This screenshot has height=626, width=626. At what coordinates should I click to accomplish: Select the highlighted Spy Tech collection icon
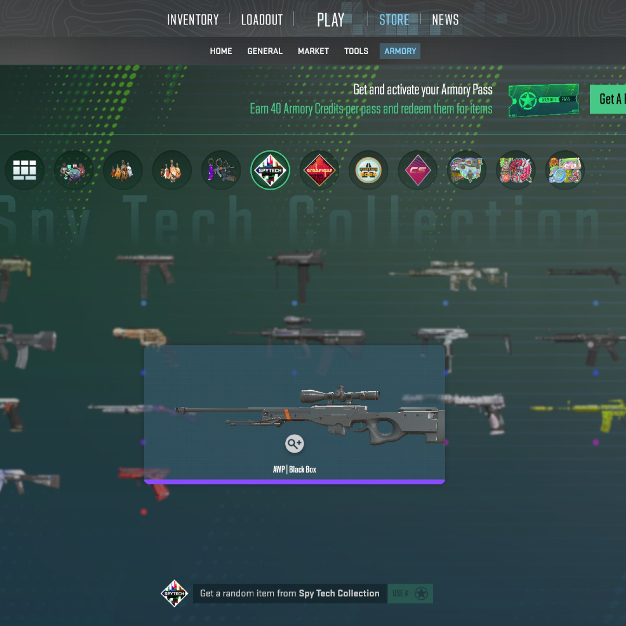(270, 170)
